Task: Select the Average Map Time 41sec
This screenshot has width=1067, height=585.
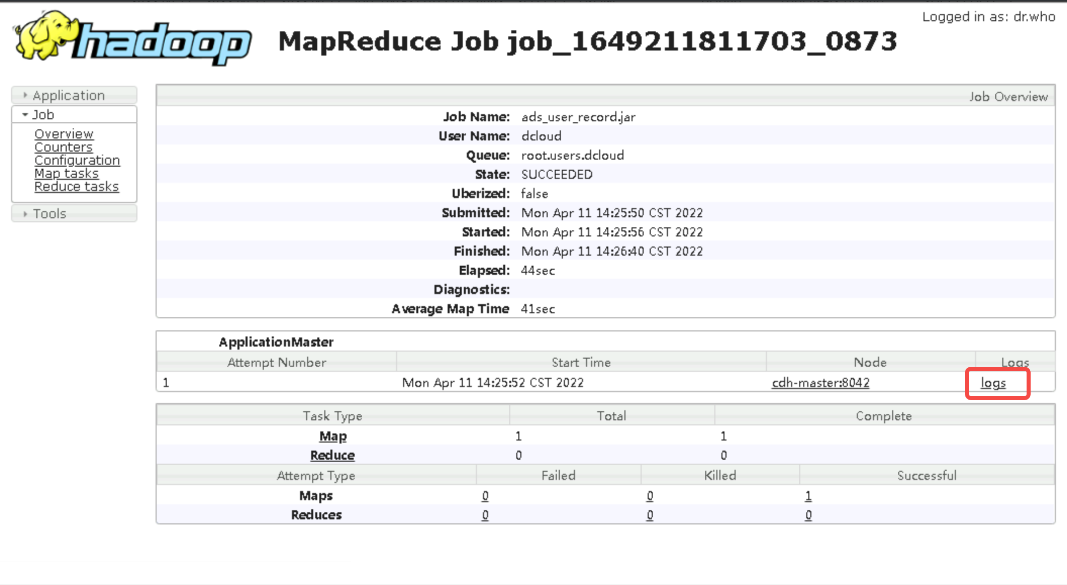Action: [x=538, y=309]
